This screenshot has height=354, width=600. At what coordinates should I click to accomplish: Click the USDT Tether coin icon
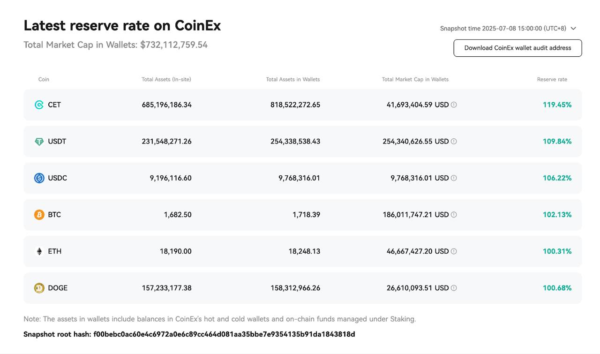pyautogui.click(x=39, y=142)
